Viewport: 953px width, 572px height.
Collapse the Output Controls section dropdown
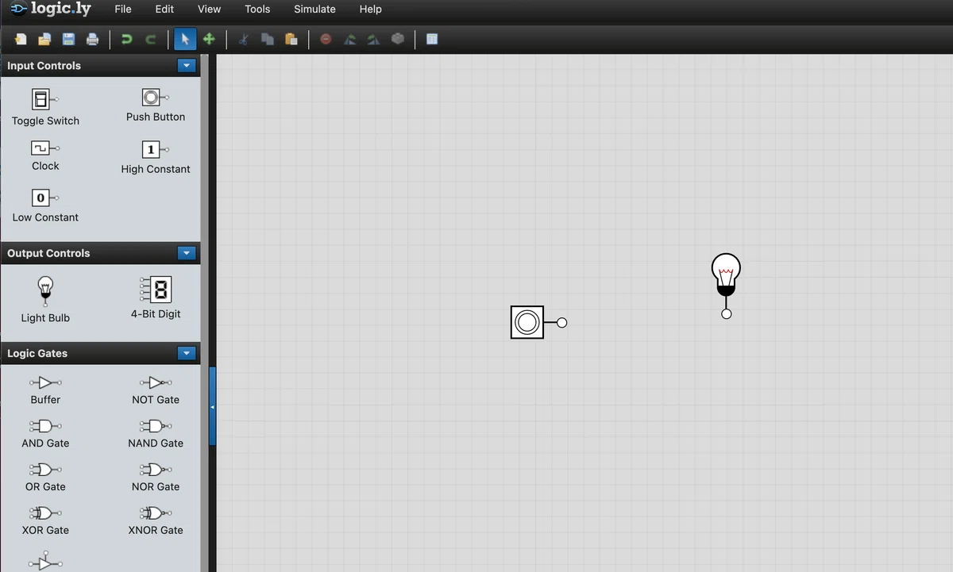(x=187, y=253)
